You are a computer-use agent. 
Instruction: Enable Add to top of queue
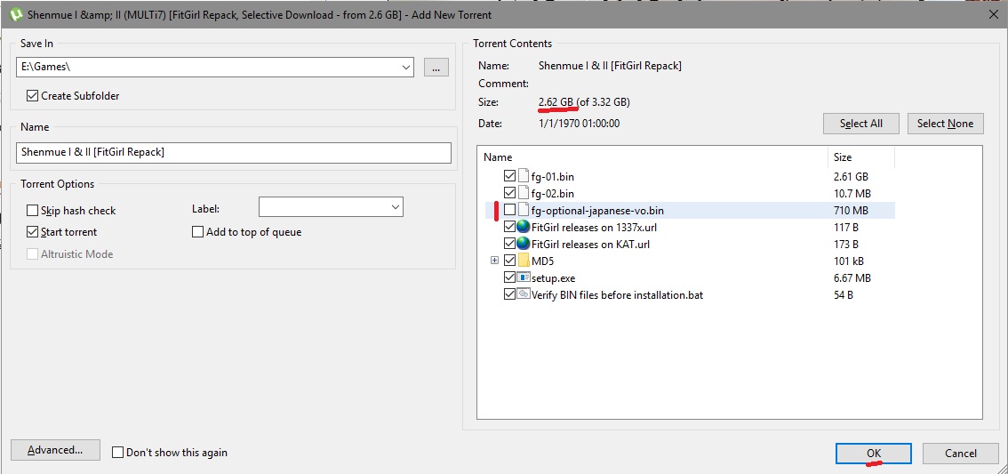click(x=197, y=231)
